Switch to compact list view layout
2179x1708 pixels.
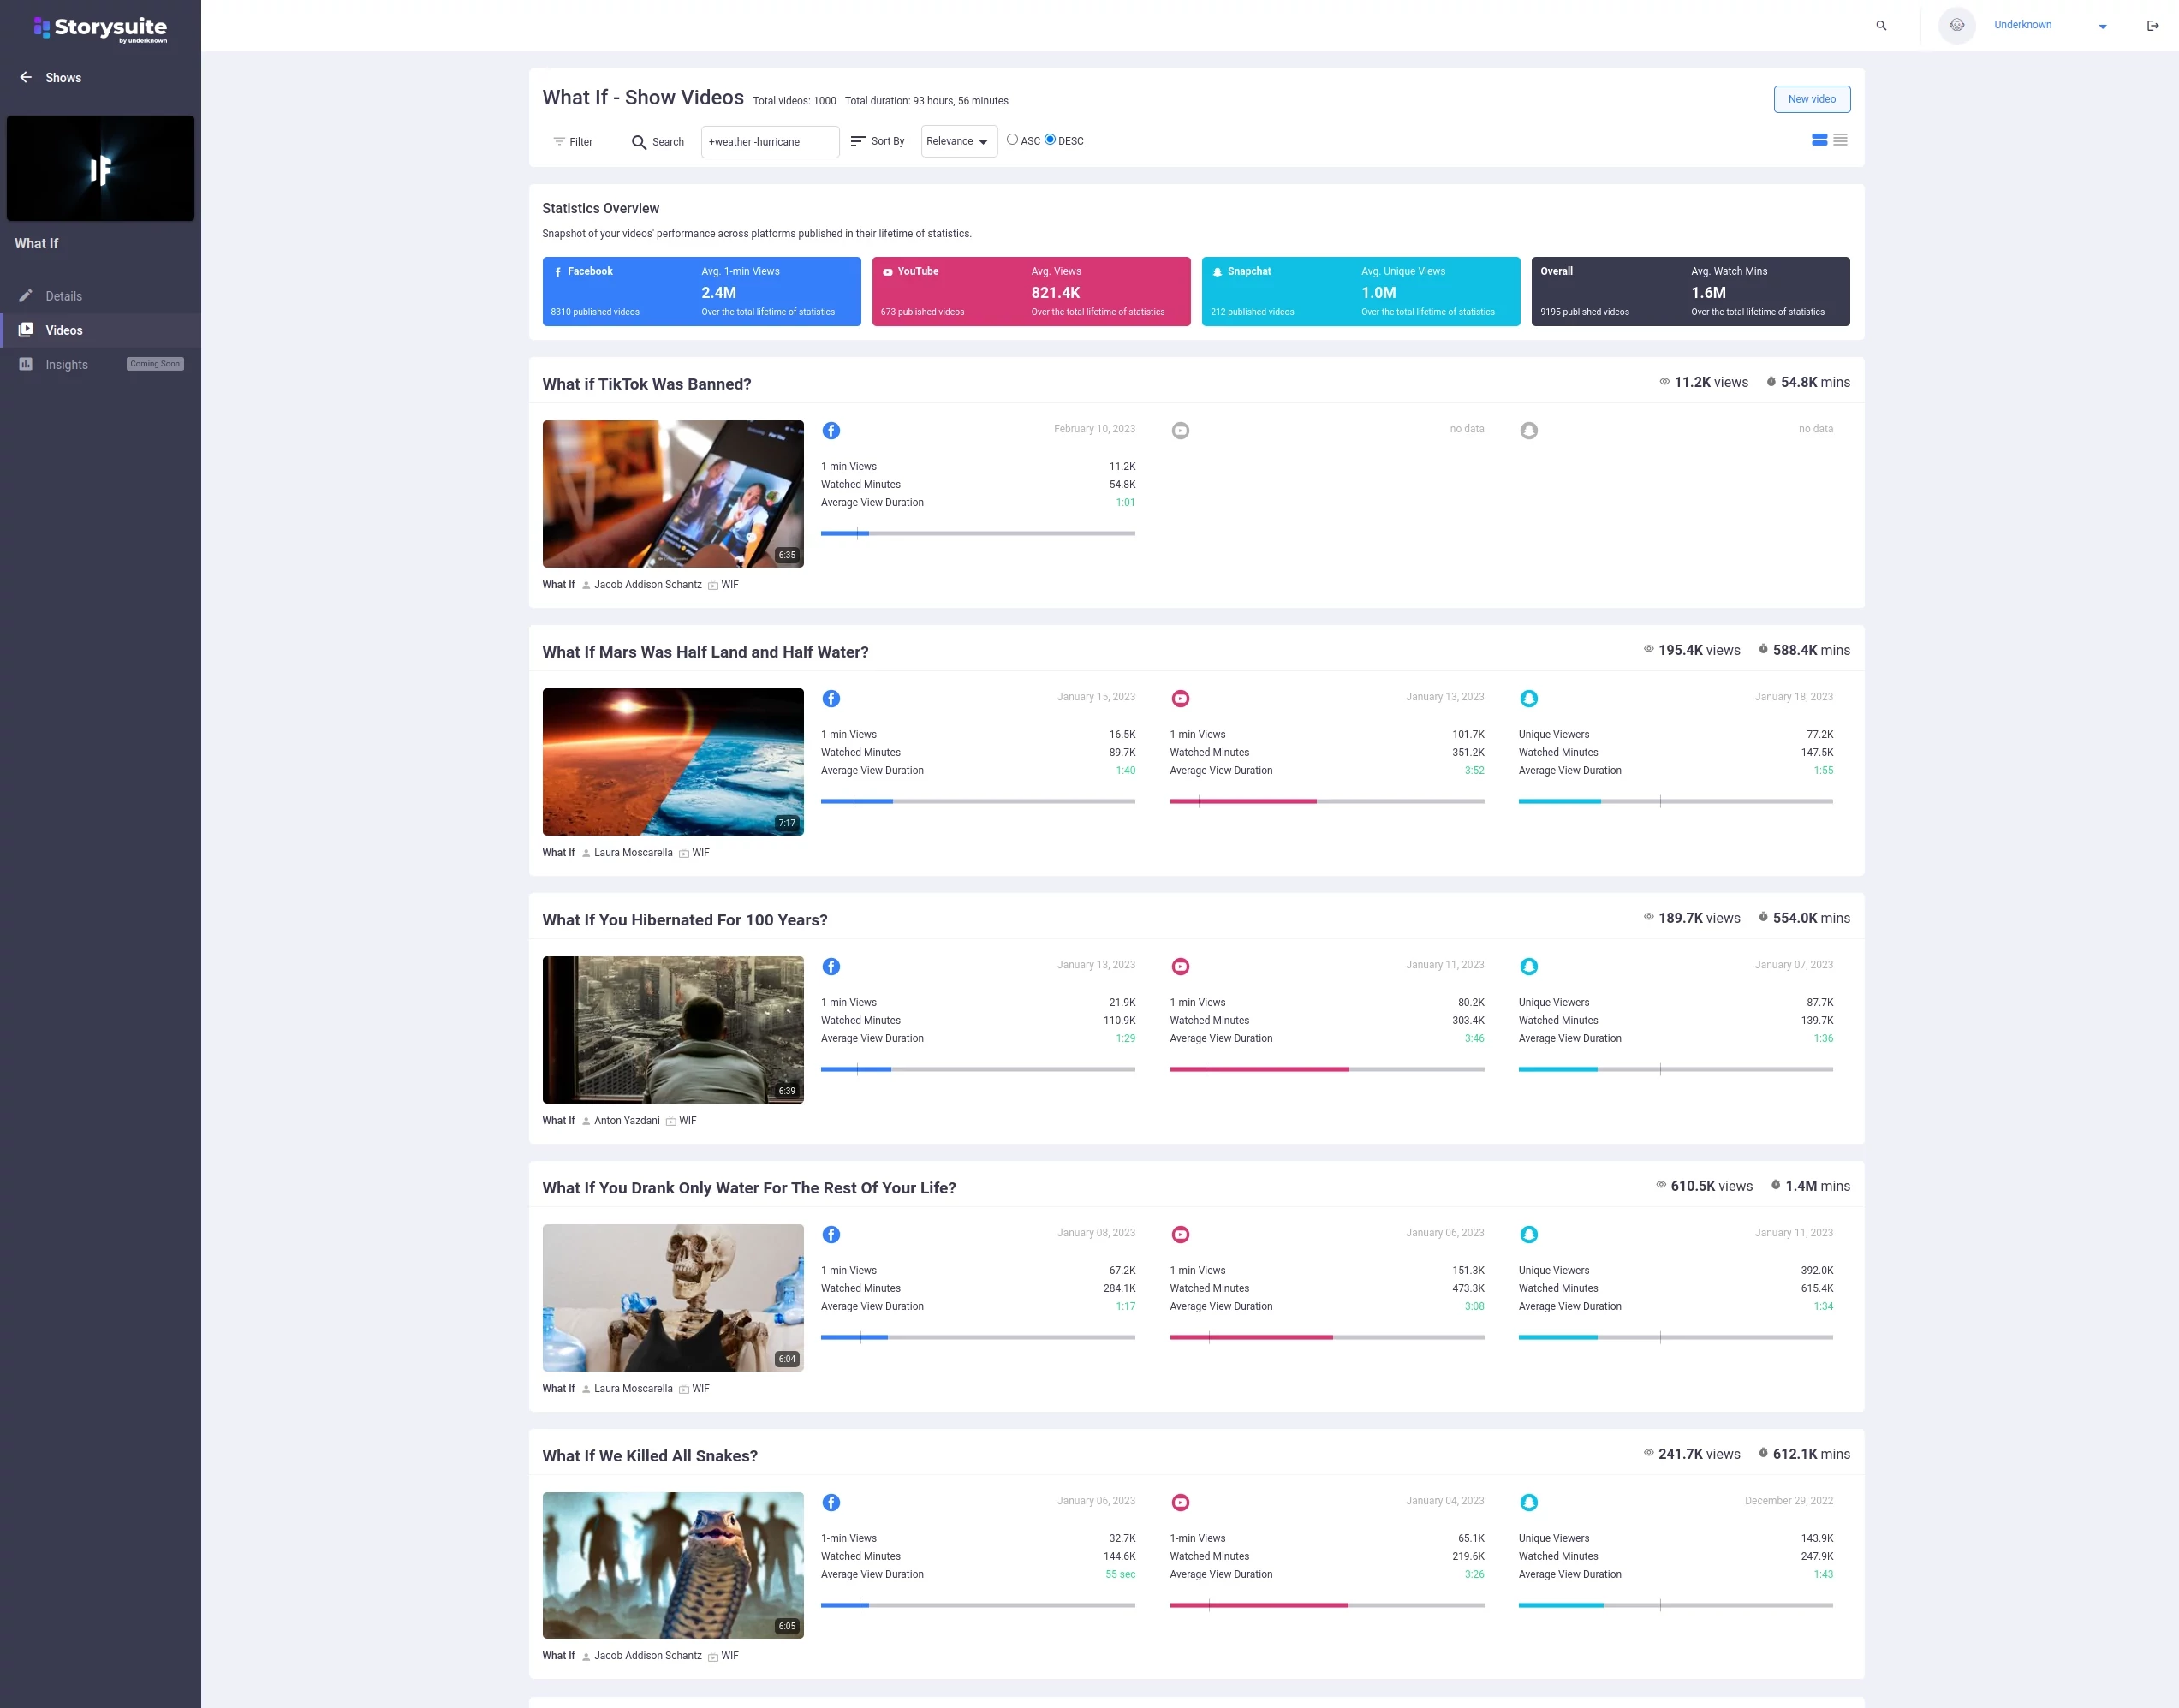click(x=1840, y=140)
